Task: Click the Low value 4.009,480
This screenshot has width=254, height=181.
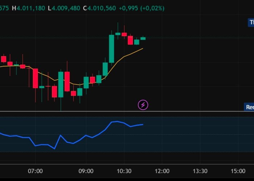Action: click(x=66, y=8)
